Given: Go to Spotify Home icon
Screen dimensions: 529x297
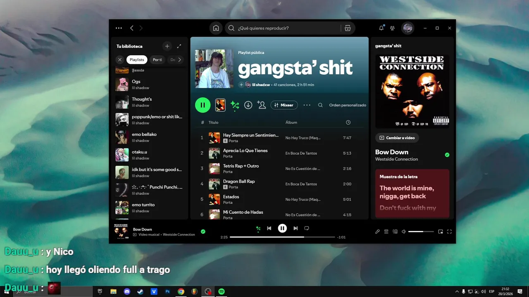Looking at the screenshot, I should click(x=216, y=28).
